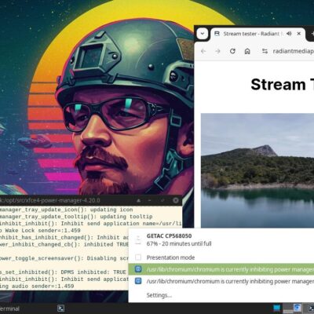Enable the Presentation mode checkbox
Image resolution: width=314 pixels, height=314 pixels.
coord(138,257)
